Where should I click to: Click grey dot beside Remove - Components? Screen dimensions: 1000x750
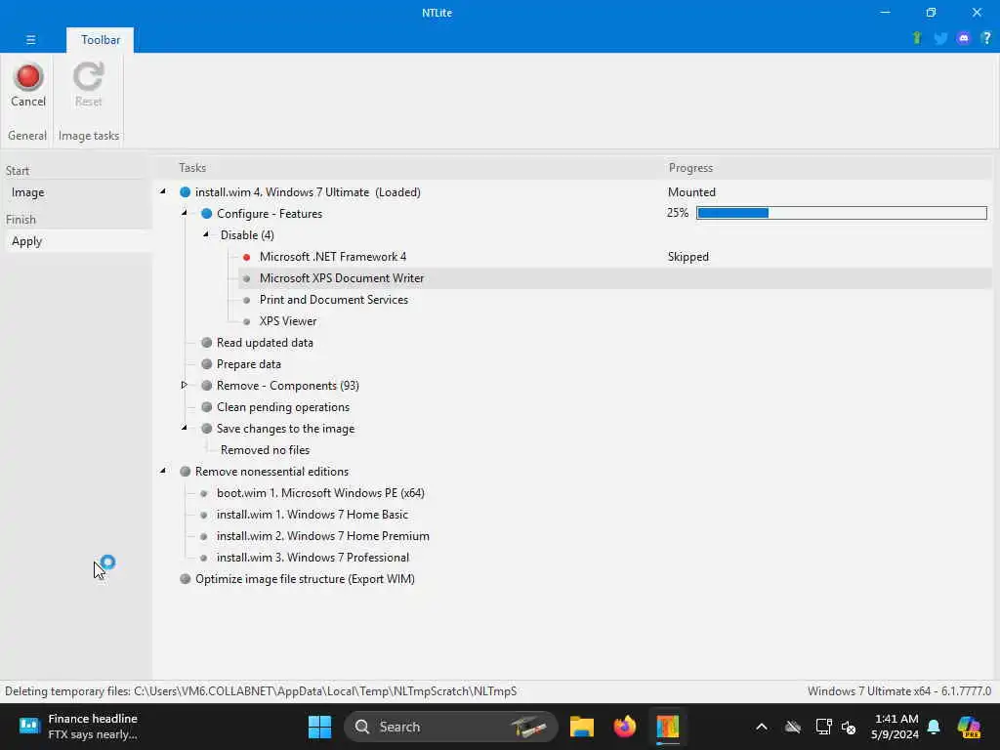click(207, 385)
